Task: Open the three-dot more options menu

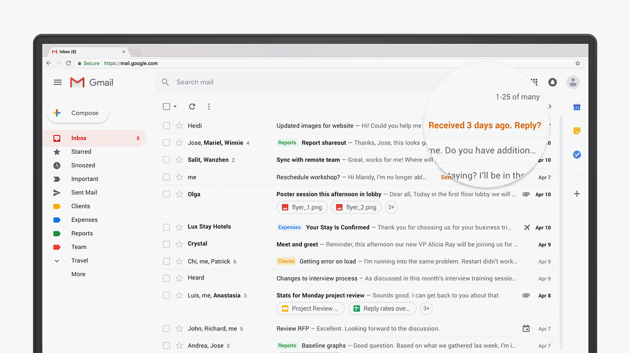Action: coord(209,106)
